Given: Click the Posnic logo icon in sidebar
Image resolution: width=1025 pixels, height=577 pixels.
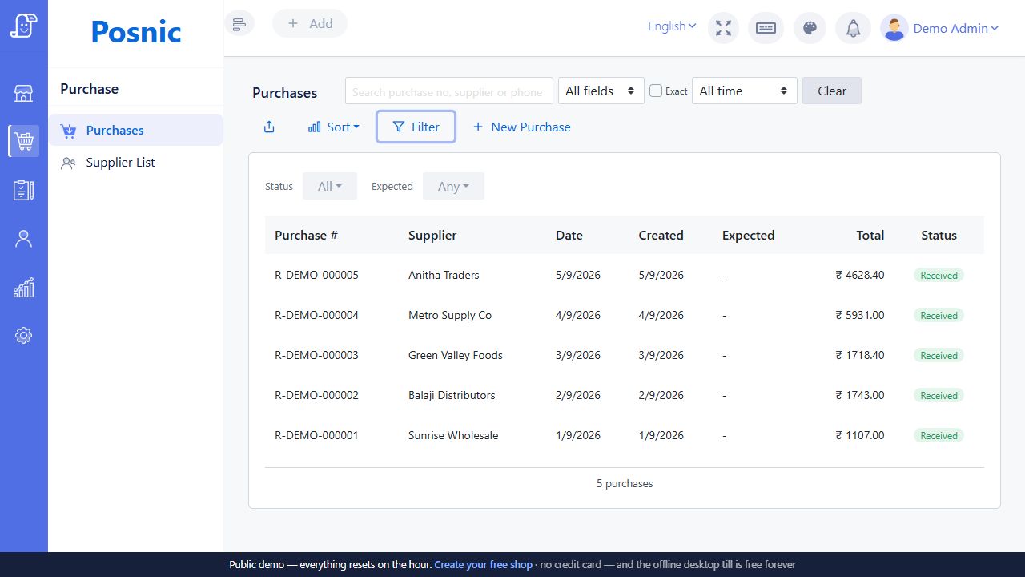Looking at the screenshot, I should [24, 25].
